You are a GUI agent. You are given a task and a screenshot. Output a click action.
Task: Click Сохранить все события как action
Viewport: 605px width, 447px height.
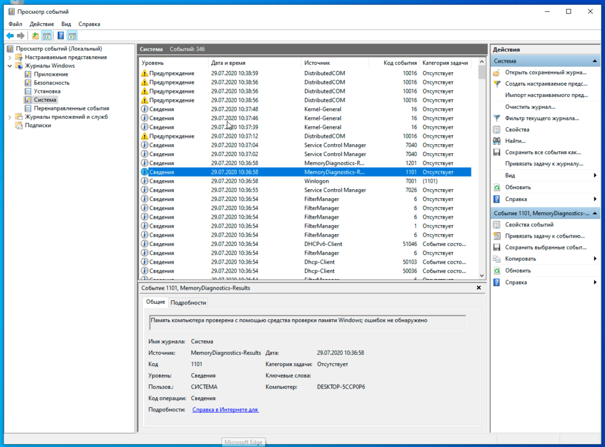[x=543, y=152]
